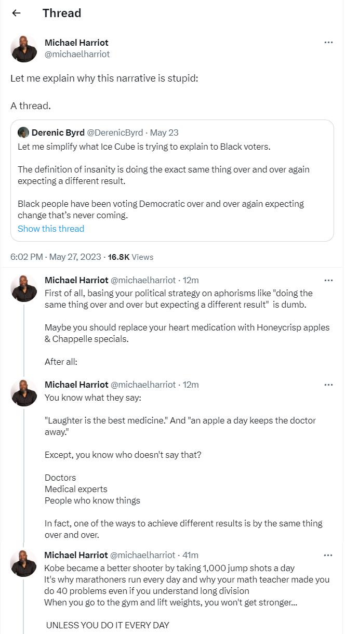Open the more options menu on the 'Laughter' tweet

pyautogui.click(x=329, y=385)
